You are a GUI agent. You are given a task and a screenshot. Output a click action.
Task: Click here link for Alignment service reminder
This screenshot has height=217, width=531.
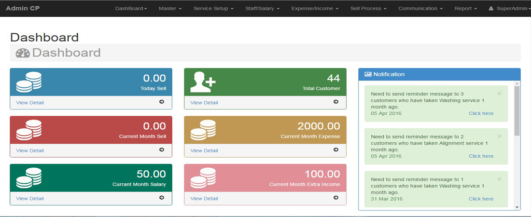(x=481, y=156)
